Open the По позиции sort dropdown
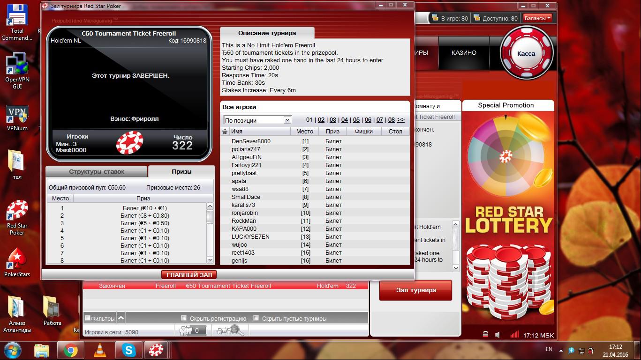Image resolution: width=641 pixels, height=360 pixels. [257, 120]
